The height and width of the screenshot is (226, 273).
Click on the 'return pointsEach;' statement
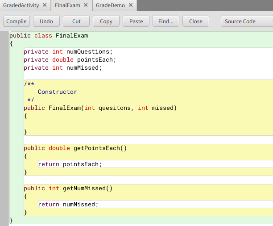(x=70, y=164)
